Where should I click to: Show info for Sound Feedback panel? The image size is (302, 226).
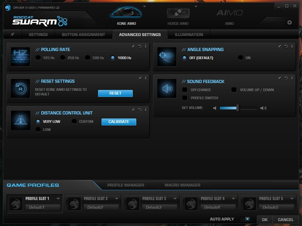point(292,78)
